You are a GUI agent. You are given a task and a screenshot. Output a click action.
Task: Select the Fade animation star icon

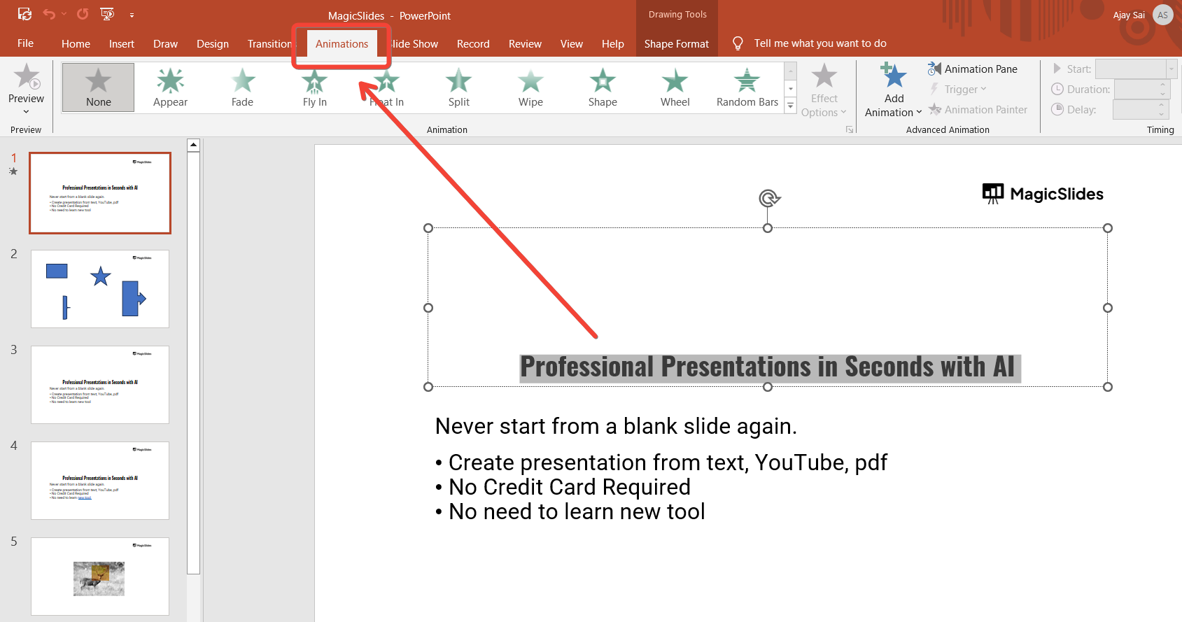tap(243, 80)
